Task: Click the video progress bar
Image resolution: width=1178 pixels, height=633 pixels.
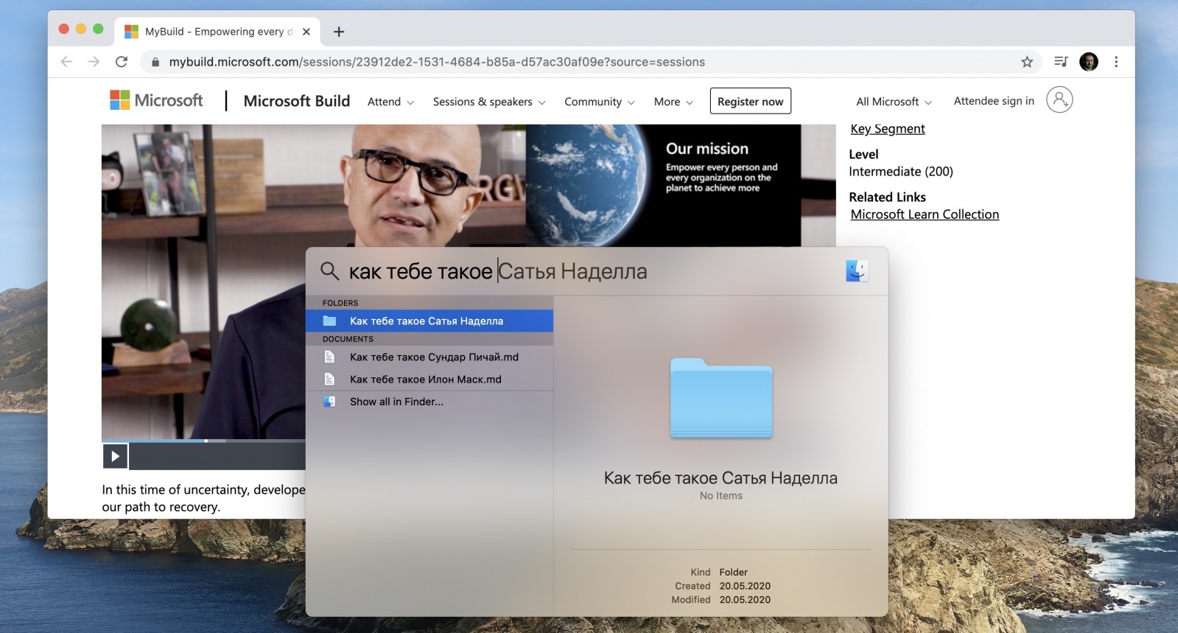Action: click(x=203, y=441)
